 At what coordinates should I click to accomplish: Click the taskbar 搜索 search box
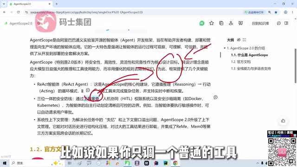[37, 163]
